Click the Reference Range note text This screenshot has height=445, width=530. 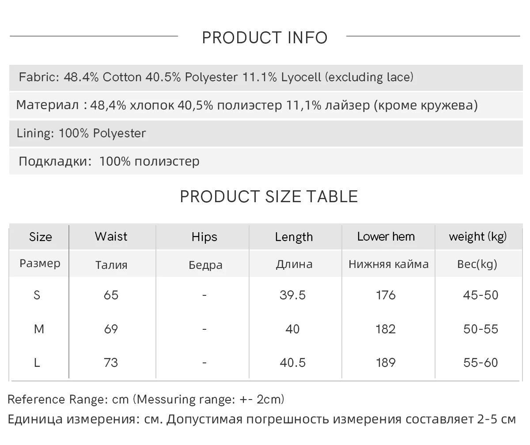tap(146, 400)
